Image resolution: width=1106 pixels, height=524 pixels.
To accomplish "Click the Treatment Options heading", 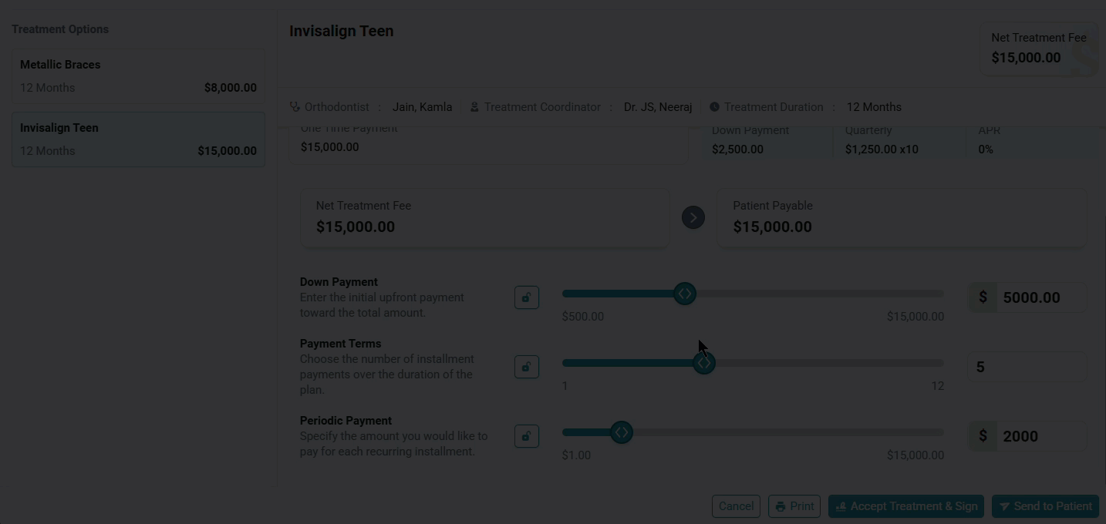I will [x=60, y=29].
